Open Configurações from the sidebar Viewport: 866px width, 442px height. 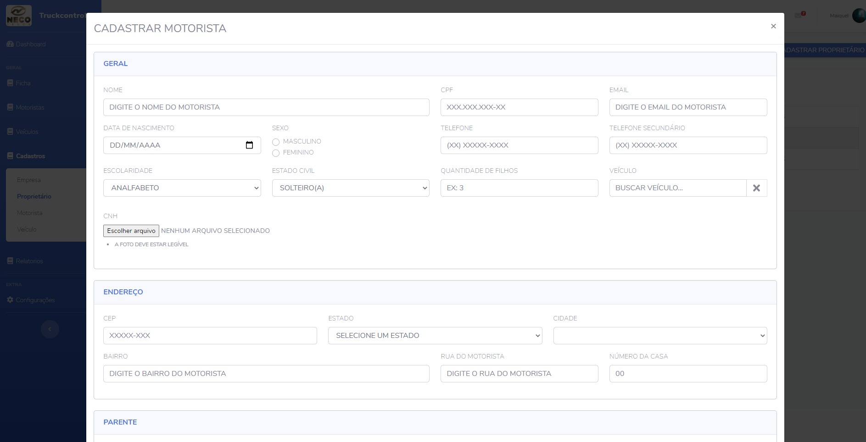click(x=35, y=300)
